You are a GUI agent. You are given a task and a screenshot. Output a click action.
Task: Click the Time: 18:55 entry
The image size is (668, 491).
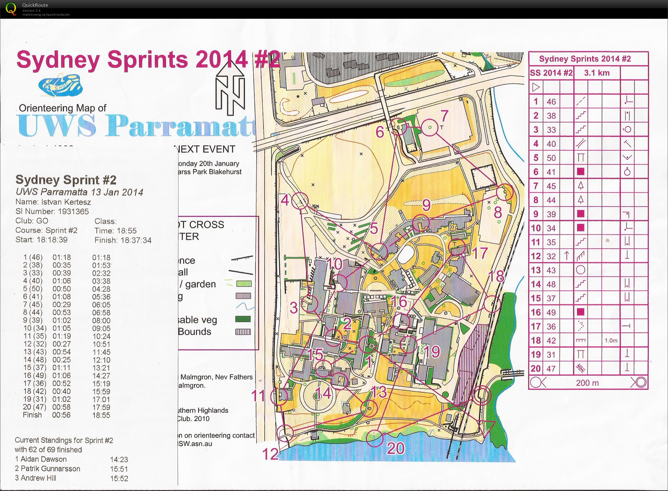click(115, 230)
